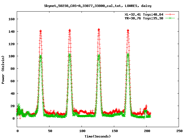
Task: Click the 20 y-axis tick label
Action: tap(12, 106)
